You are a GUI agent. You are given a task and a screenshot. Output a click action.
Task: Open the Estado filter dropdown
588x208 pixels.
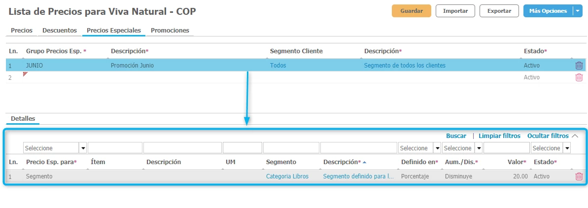[x=567, y=148]
